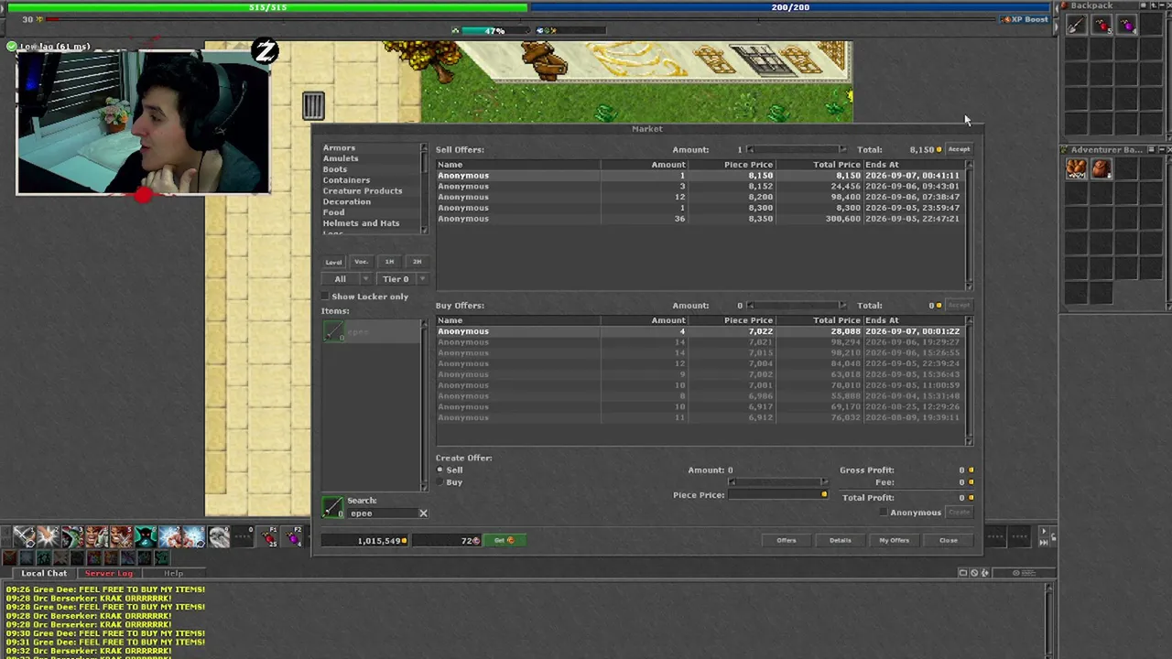
Task: Select the action bar slot 1 sword skill
Action: [24, 536]
